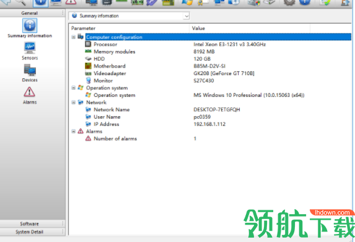Click the 120 GB value
The image size is (355, 242).
(x=202, y=59)
